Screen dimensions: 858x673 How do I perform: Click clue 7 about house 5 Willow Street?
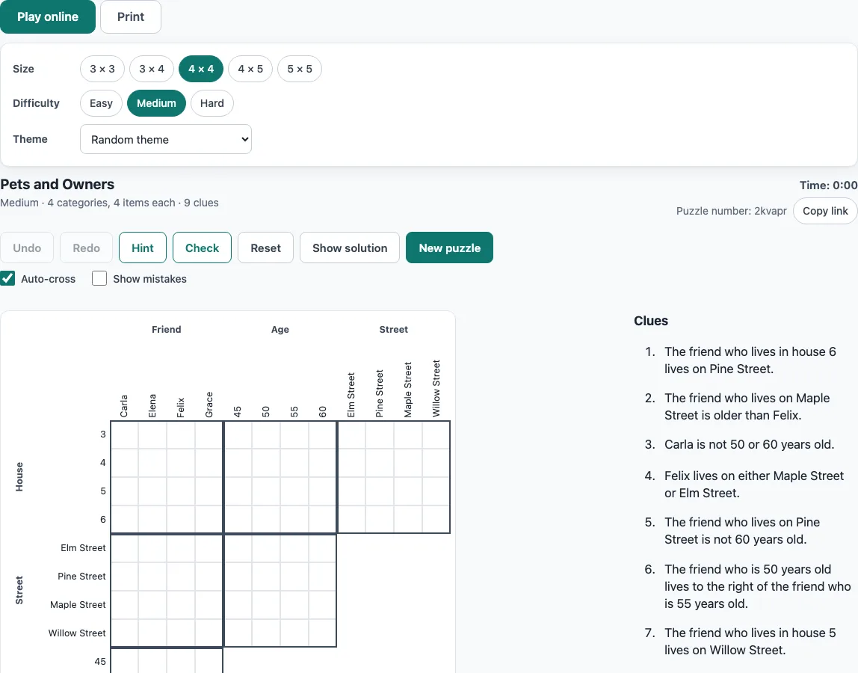coord(750,642)
